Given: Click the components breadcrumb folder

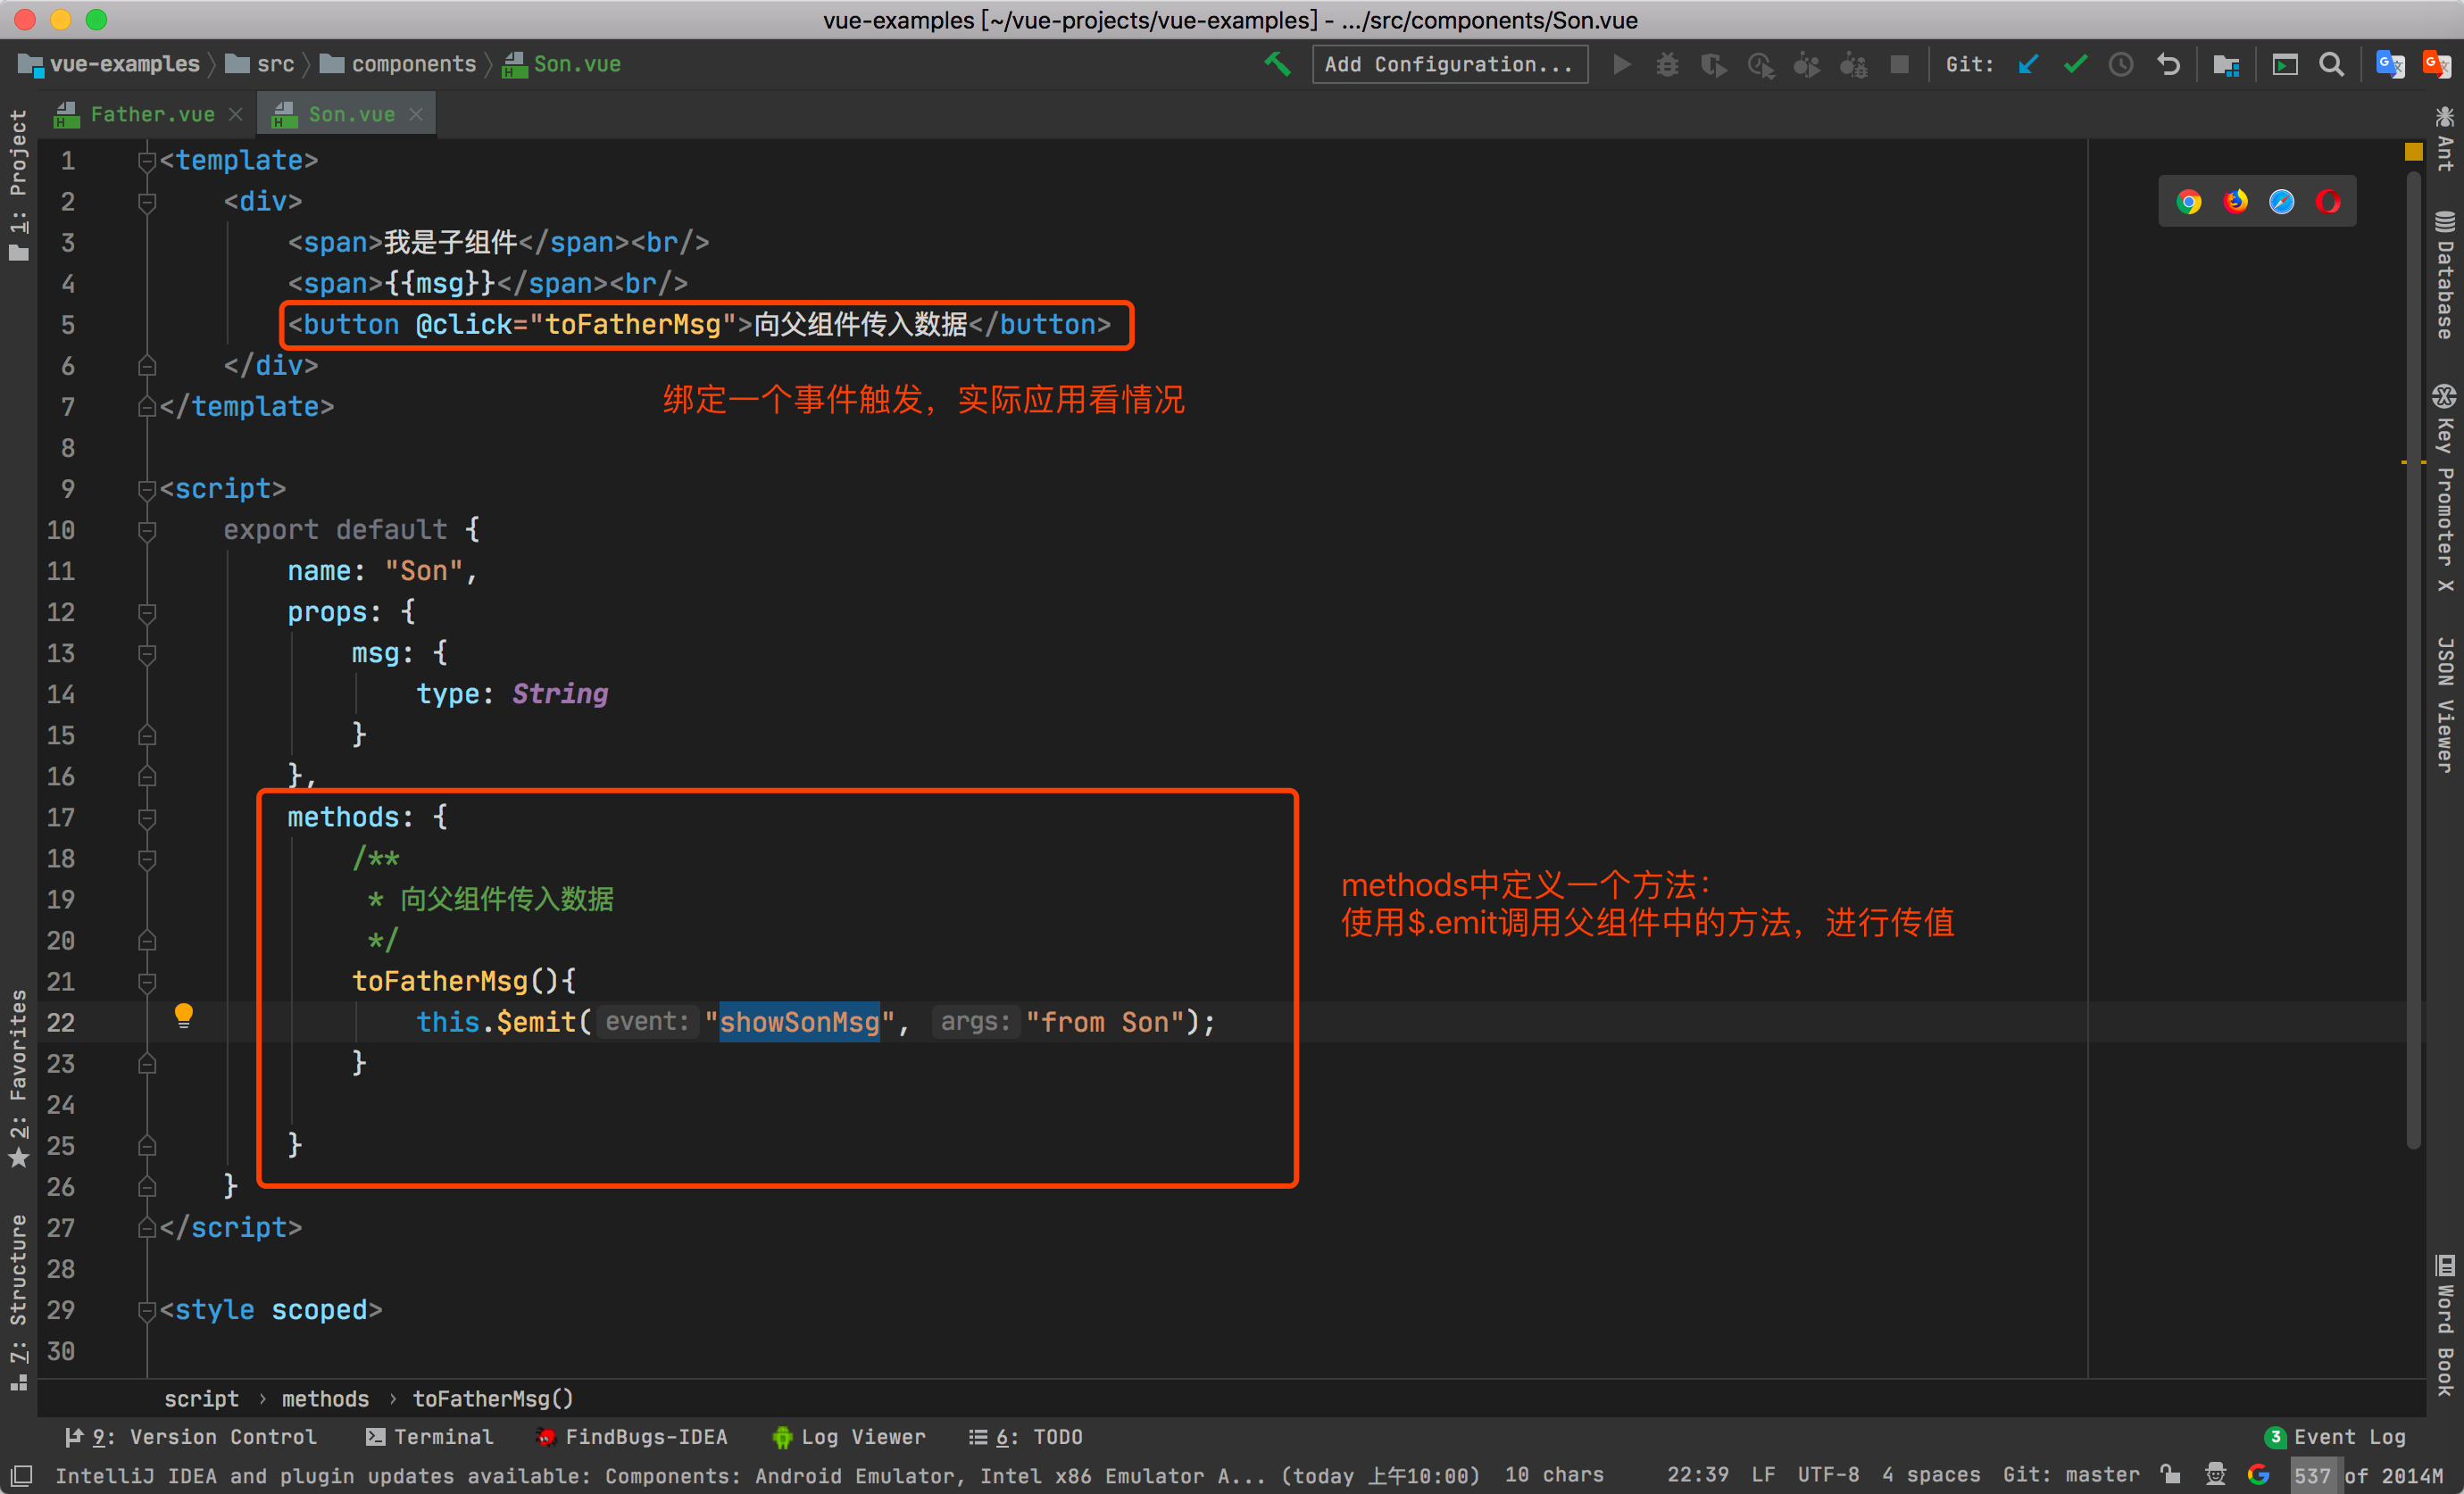Looking at the screenshot, I should [398, 64].
